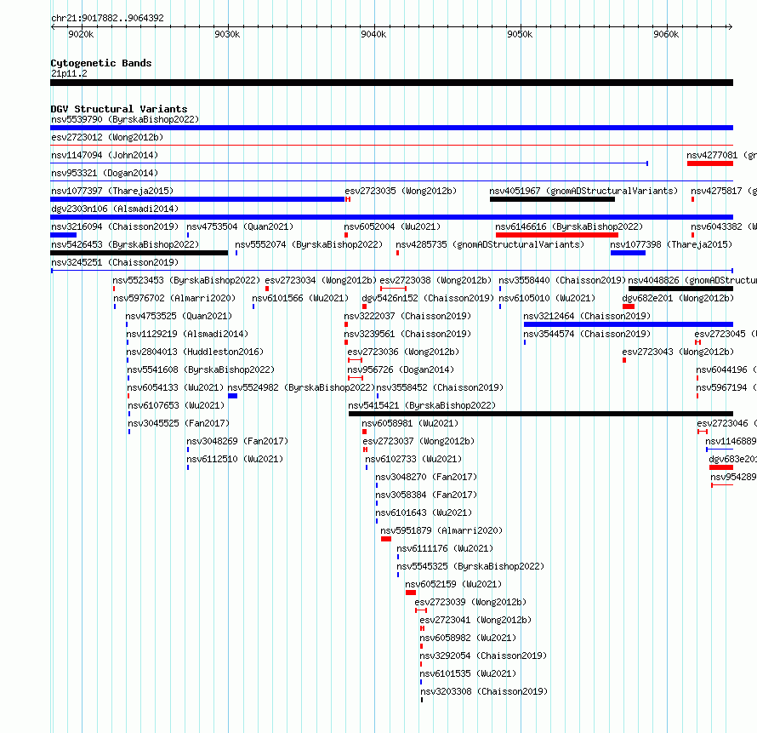Click nsv4753504 (Quan2021) label

point(240,226)
